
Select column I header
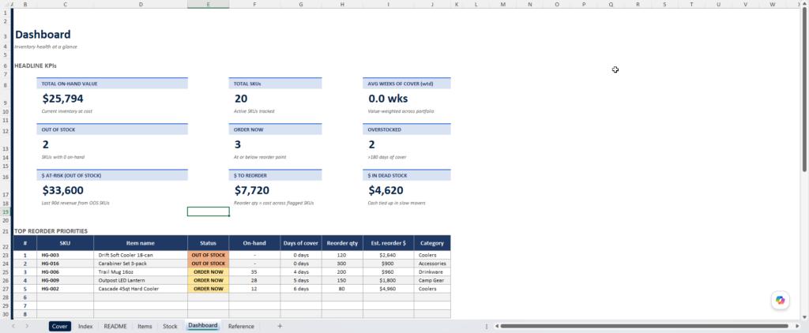[x=388, y=4]
